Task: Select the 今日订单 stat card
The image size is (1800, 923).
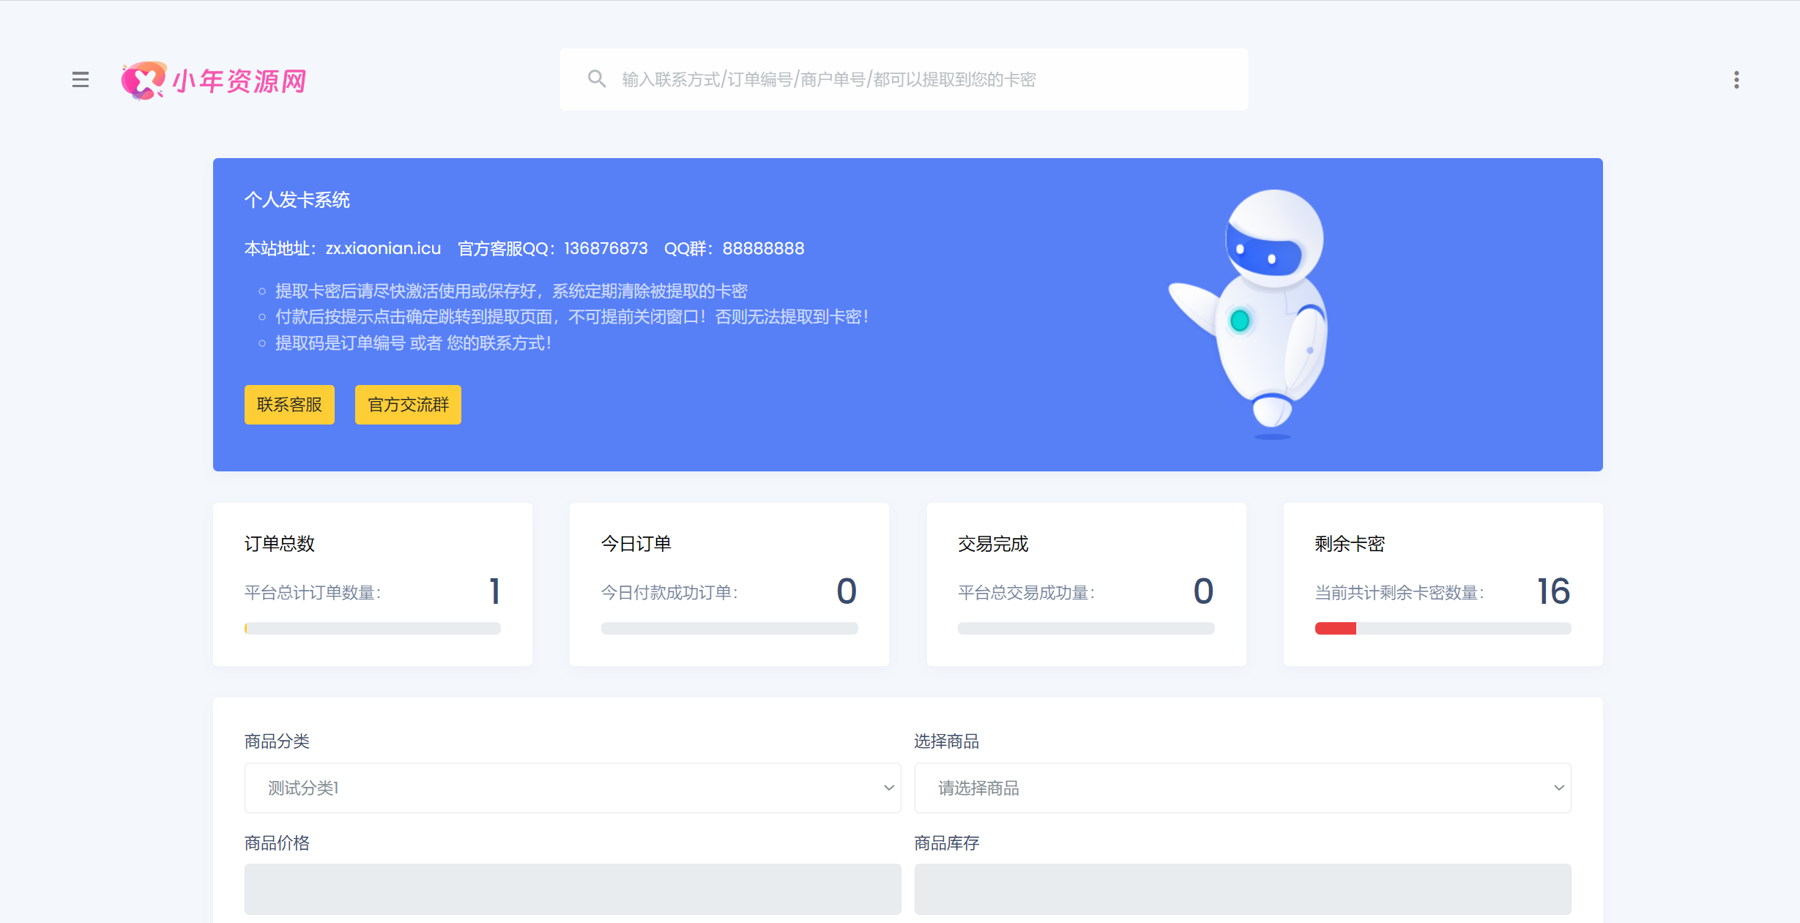Action: [x=729, y=583]
